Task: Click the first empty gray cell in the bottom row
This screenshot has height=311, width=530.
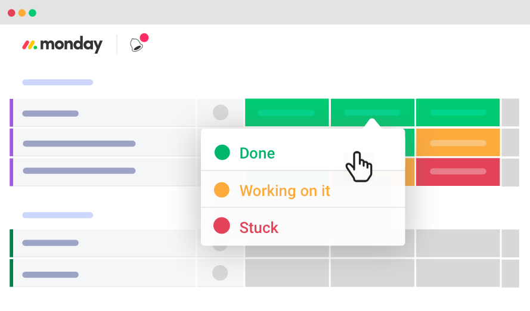Action: [287, 273]
